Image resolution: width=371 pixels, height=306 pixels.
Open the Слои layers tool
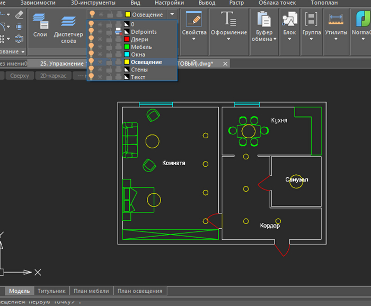pyautogui.click(x=40, y=21)
